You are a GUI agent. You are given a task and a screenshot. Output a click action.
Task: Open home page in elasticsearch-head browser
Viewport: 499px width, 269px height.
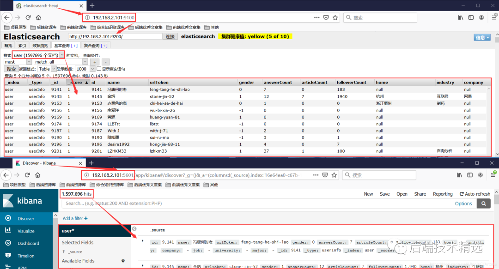[38, 18]
